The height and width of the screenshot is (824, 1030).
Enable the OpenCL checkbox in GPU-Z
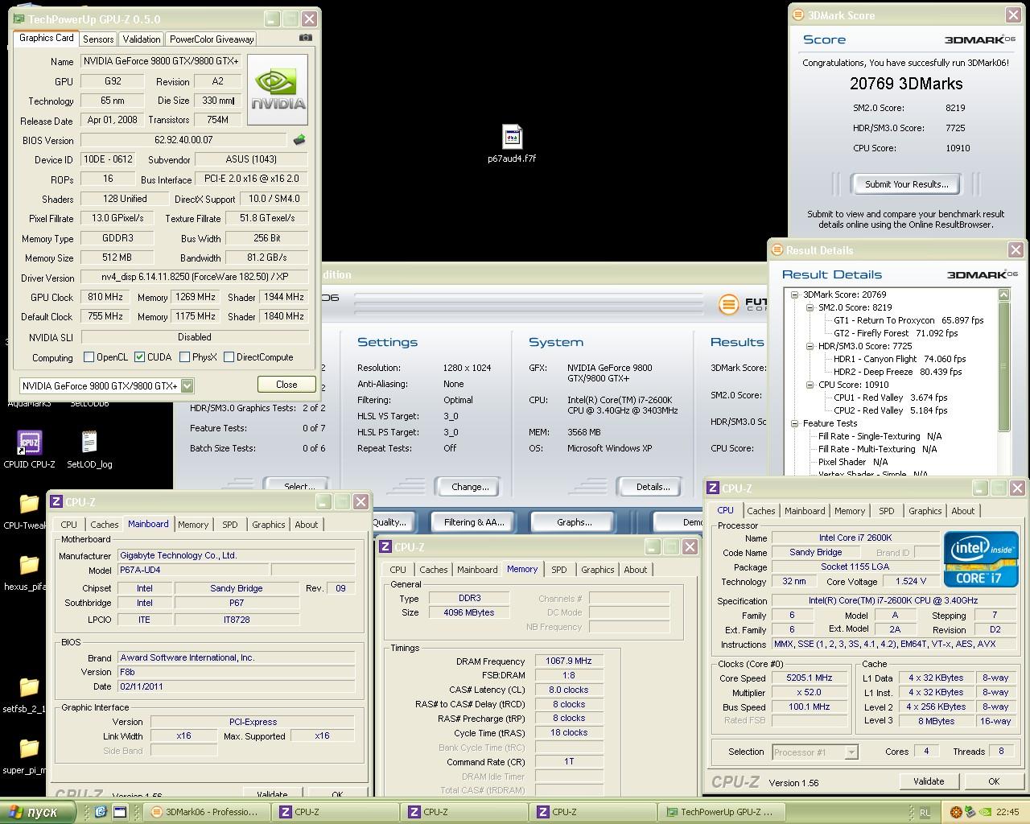click(89, 357)
